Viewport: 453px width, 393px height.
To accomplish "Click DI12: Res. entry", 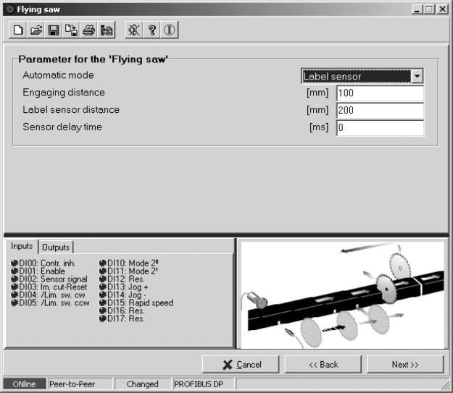I will pos(122,279).
